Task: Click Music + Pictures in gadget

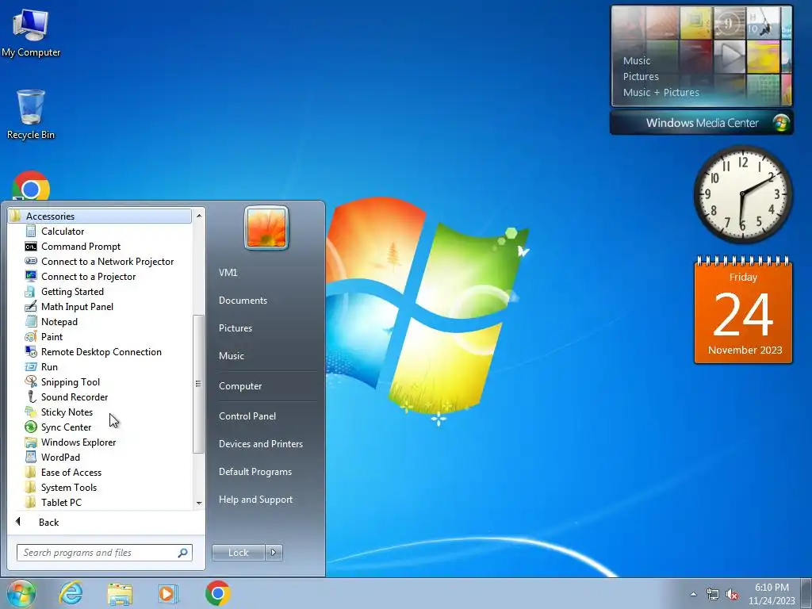Action: pyautogui.click(x=661, y=93)
